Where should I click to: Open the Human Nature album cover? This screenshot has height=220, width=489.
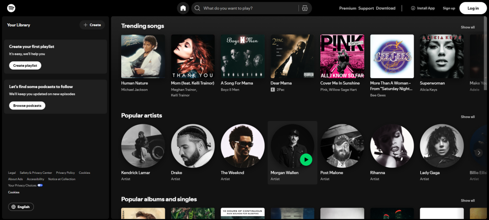[x=143, y=56]
